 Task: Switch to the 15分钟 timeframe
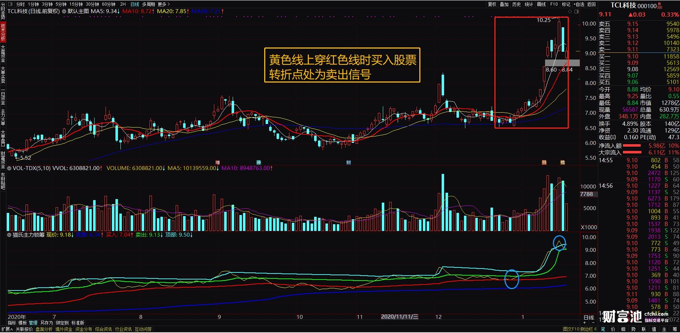pos(76,4)
